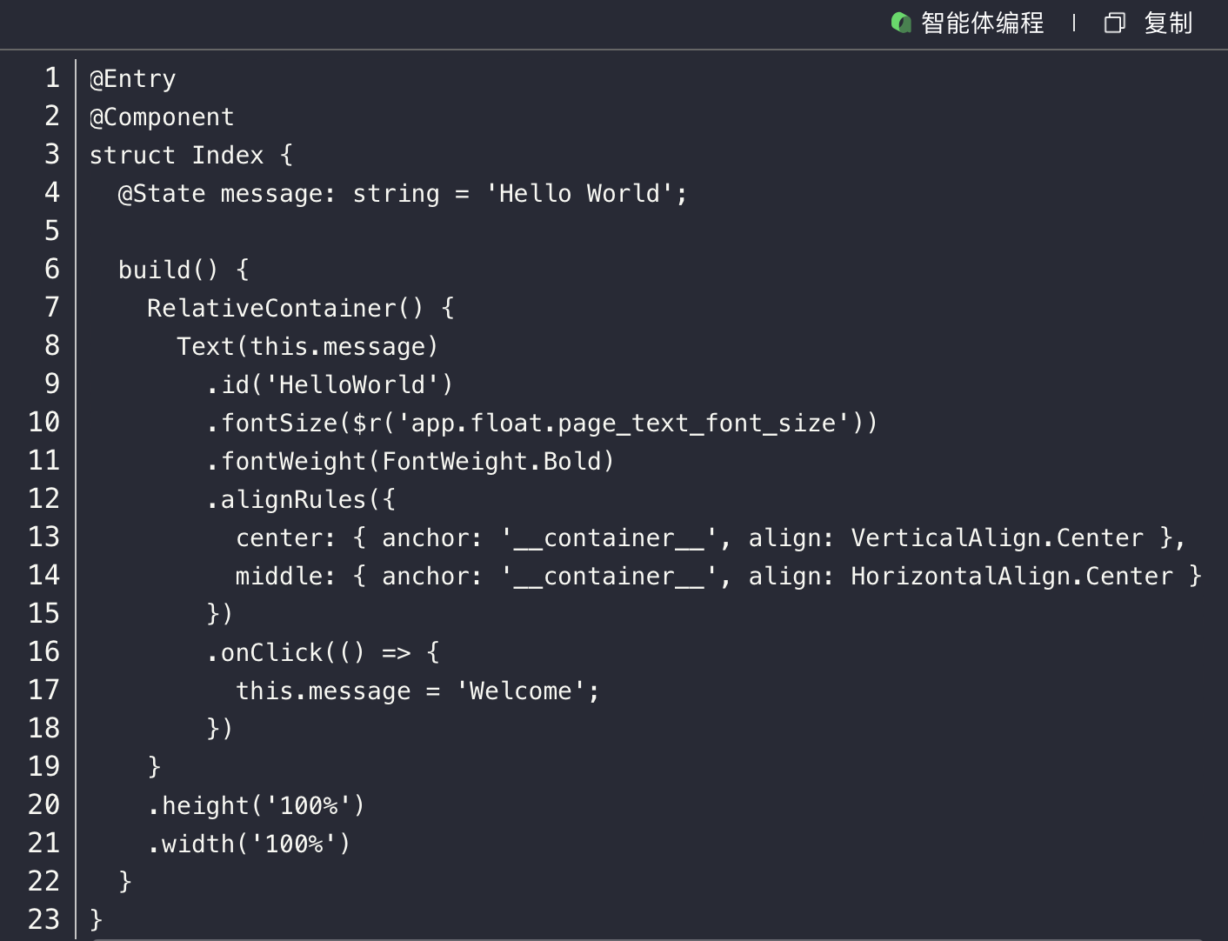1228x941 pixels.
Task: Click the horizontal scrollbar below the code
Action: click(x=647, y=938)
